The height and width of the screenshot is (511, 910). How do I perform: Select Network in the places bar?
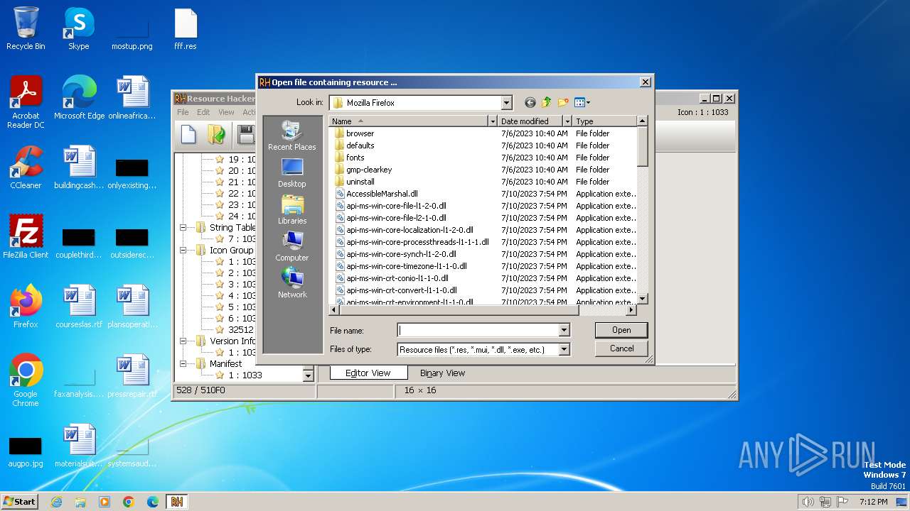(x=292, y=283)
